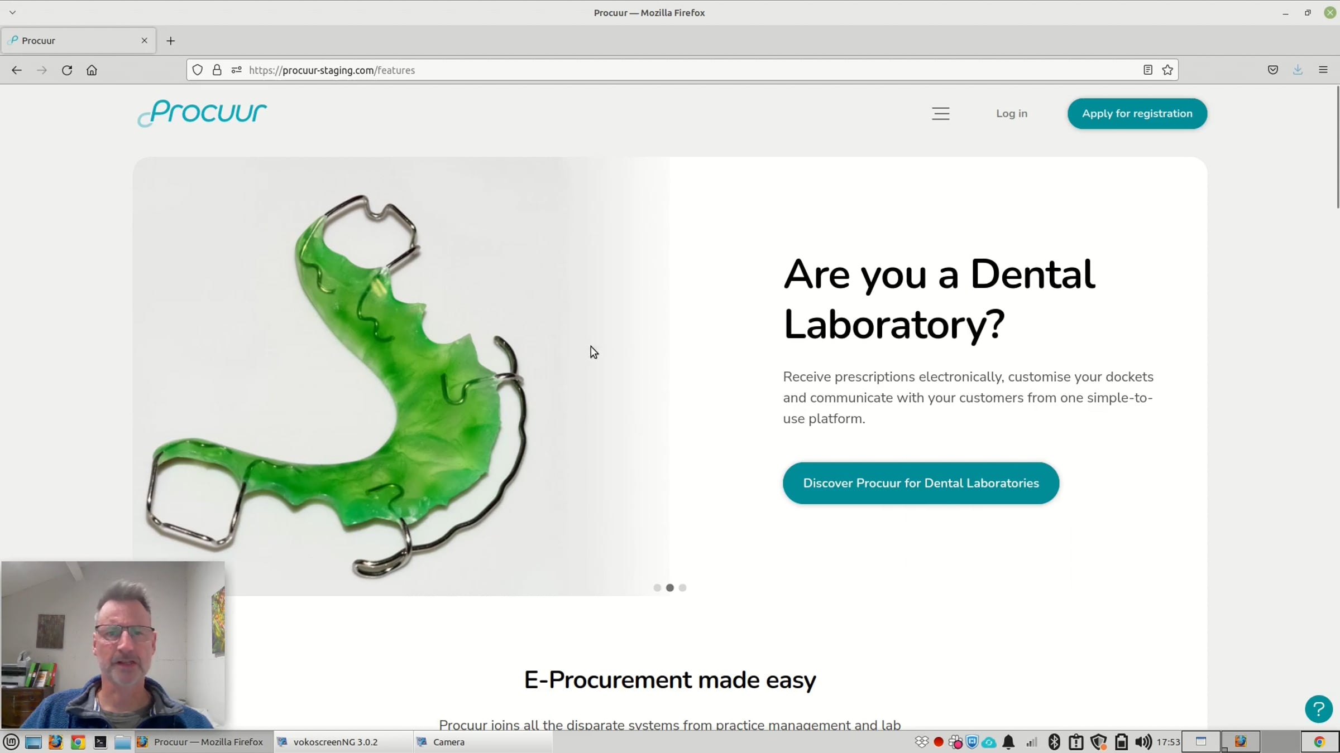Select the third carousel slide dot
Image resolution: width=1340 pixels, height=753 pixels.
[682, 588]
